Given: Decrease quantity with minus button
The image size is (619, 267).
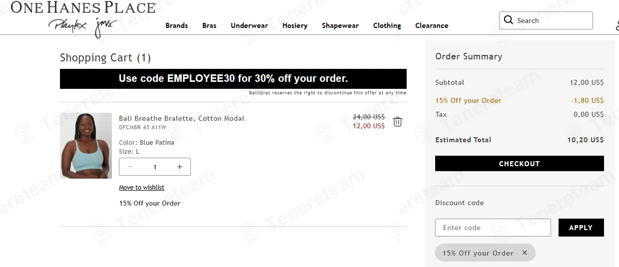Looking at the screenshot, I should tap(130, 167).
